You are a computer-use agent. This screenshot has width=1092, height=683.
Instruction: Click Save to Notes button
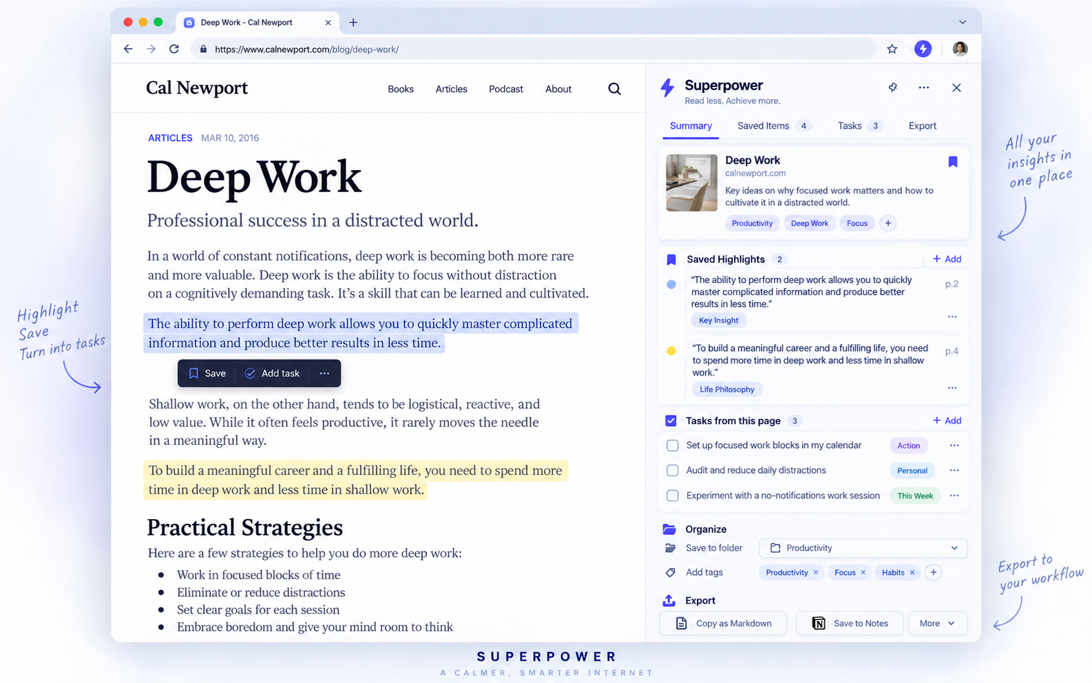[x=850, y=623]
